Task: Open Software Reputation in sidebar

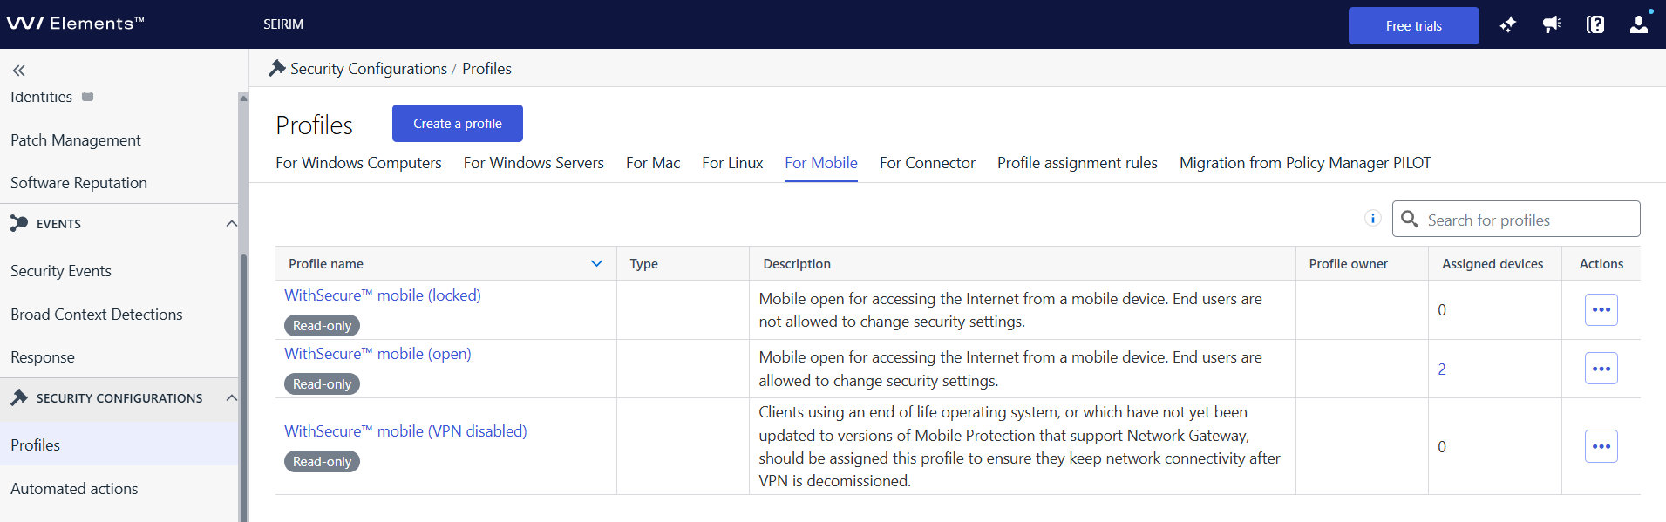Action: (78, 183)
